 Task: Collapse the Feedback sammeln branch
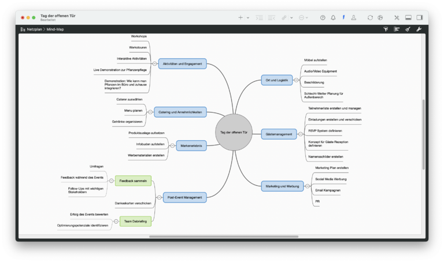111,181
